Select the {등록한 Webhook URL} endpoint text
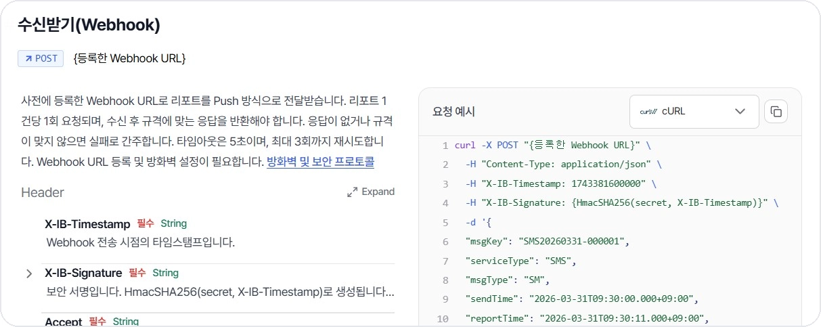Viewport: 821px width, 327px height. (x=129, y=58)
